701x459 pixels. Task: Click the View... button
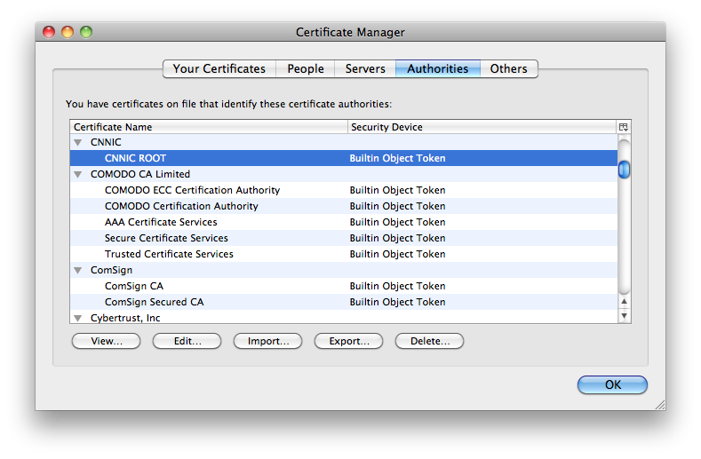point(107,341)
